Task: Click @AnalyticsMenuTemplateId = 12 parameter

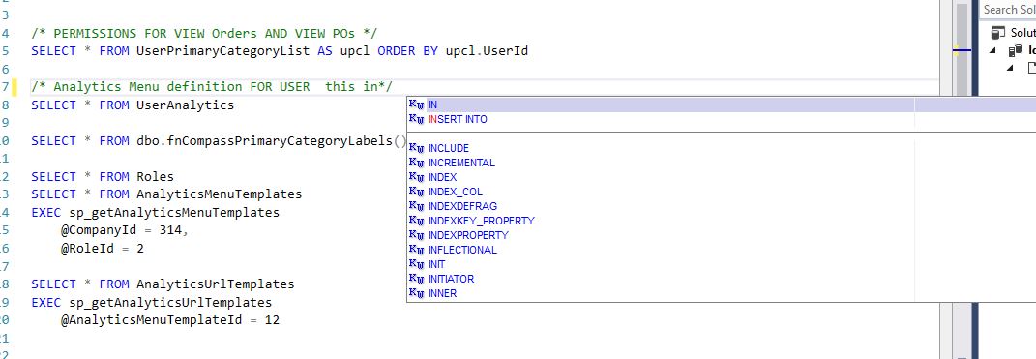Action: [x=170, y=320]
